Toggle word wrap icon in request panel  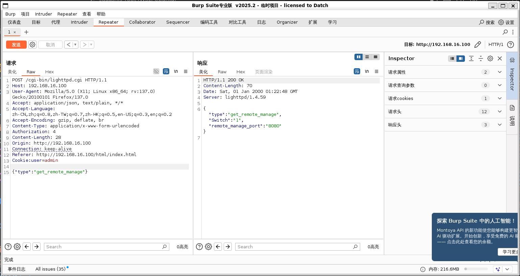click(166, 71)
